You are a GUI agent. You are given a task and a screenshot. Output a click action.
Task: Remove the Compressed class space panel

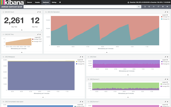point(83,102)
